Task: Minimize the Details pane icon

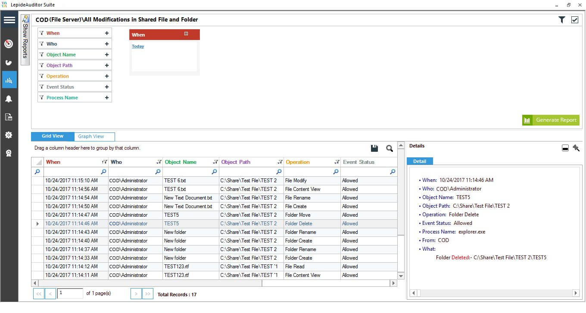Action: pyautogui.click(x=565, y=148)
